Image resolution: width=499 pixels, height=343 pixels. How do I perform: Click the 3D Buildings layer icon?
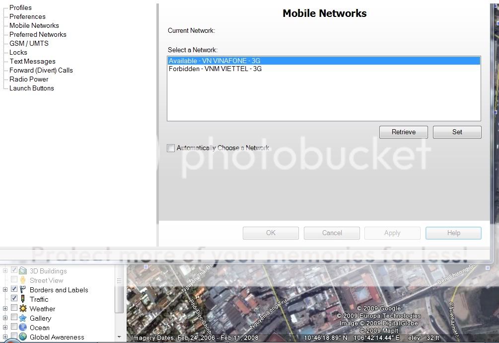[x=23, y=271]
